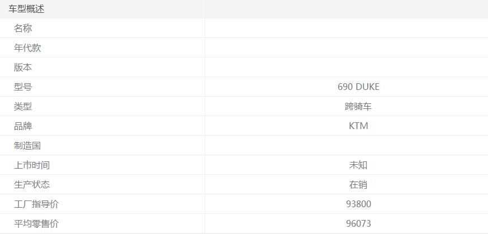Click the 年代款 row label
Screen dimensions: 488x234
coord(27,48)
